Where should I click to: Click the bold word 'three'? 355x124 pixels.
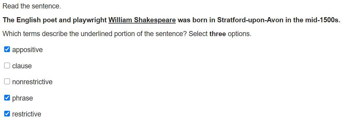(218, 34)
